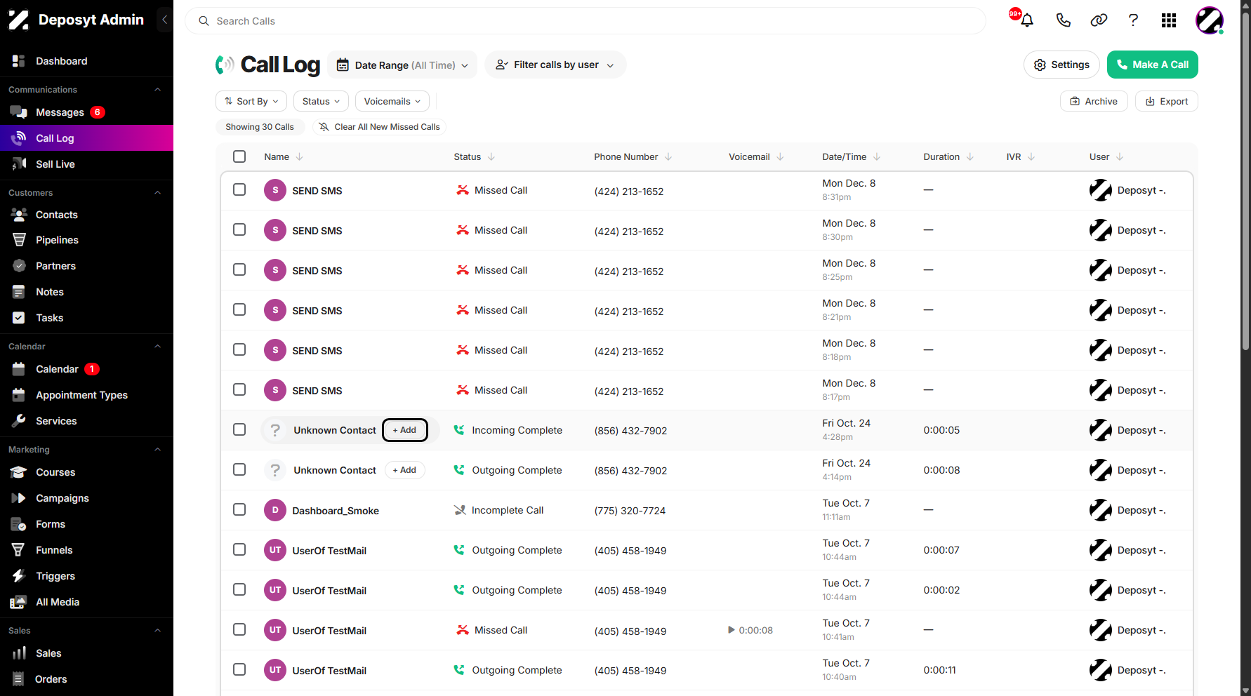
Task: Click the phone dialer icon in header
Action: (1063, 20)
